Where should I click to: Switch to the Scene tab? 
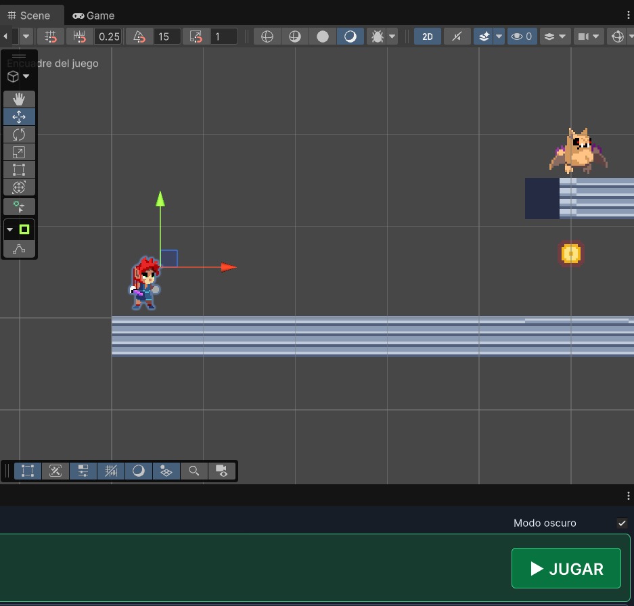(29, 16)
